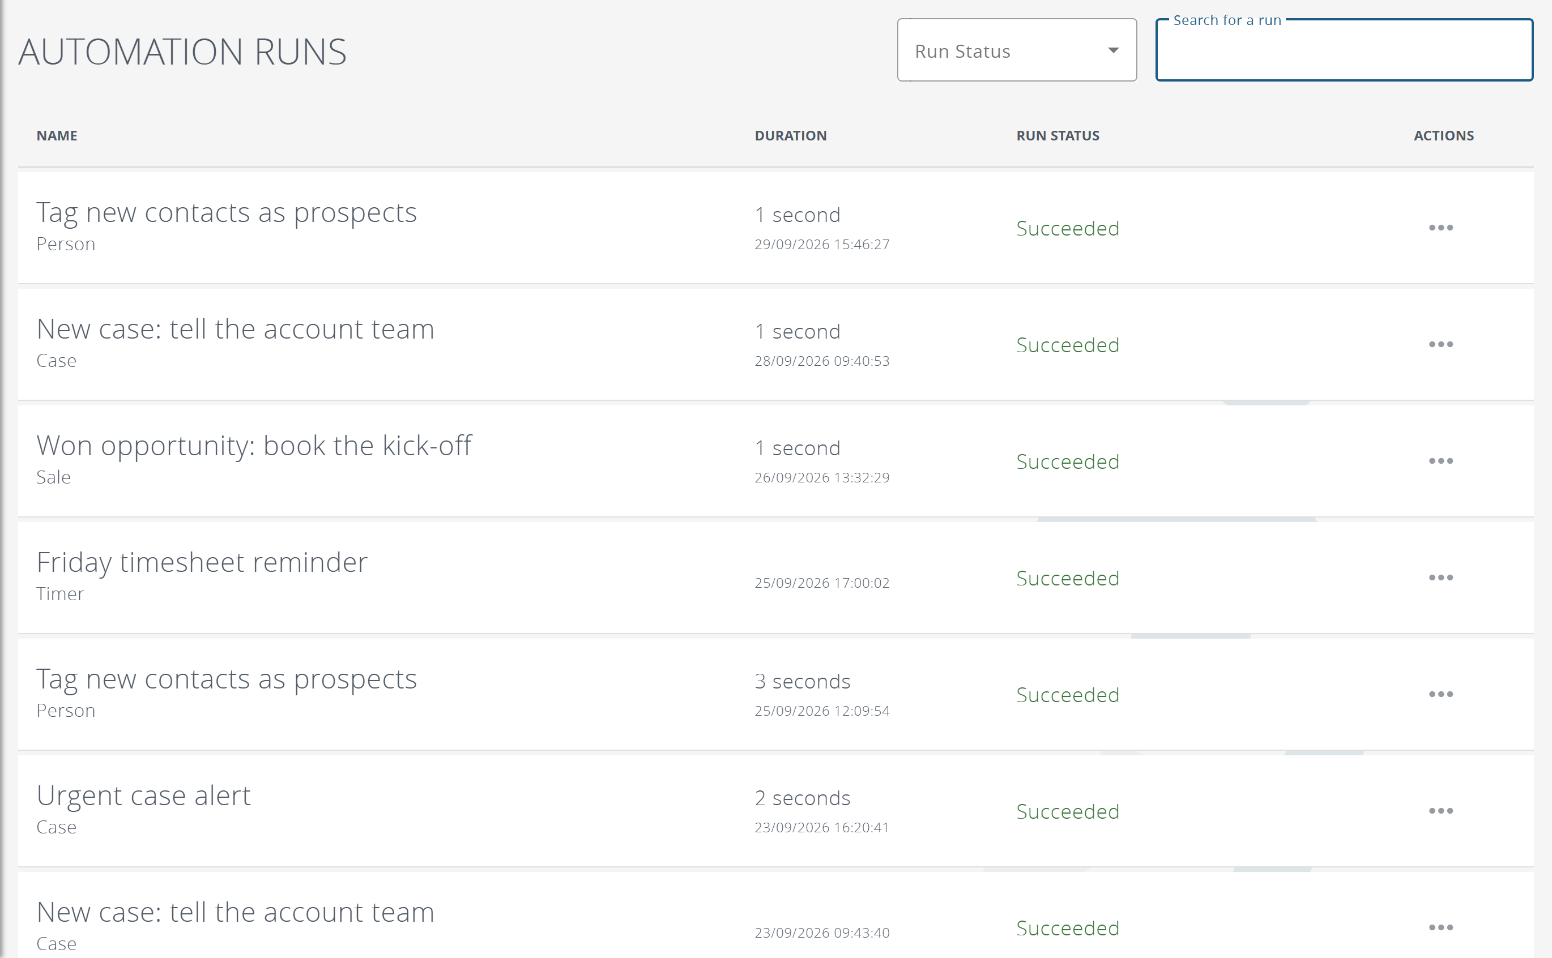The image size is (1552, 958).
Task: Open the New case run dated 28/09/2026
Action: click(235, 329)
